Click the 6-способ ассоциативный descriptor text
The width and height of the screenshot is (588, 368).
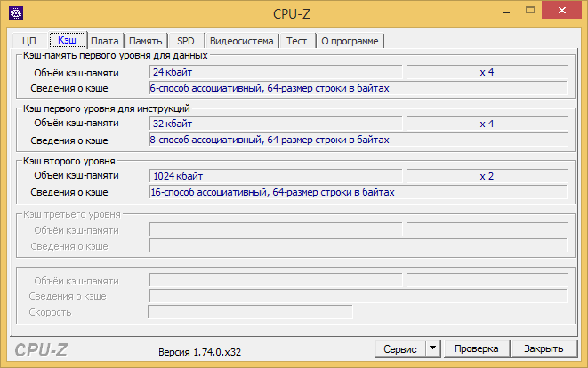click(270, 88)
